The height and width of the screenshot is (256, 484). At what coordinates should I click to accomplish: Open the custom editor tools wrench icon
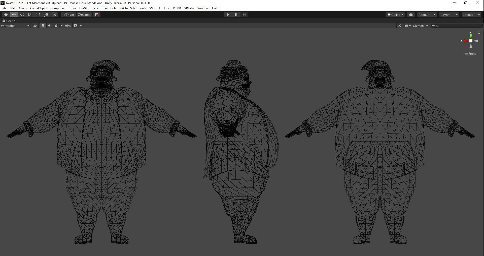coord(54,14)
